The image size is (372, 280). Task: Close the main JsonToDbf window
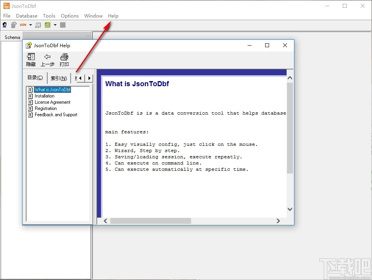pos(363,6)
